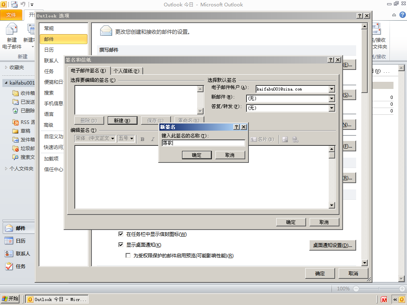This screenshot has width=407, height=305.
Task: Click the Outlook tray icon in taskbar
Action: point(402,299)
